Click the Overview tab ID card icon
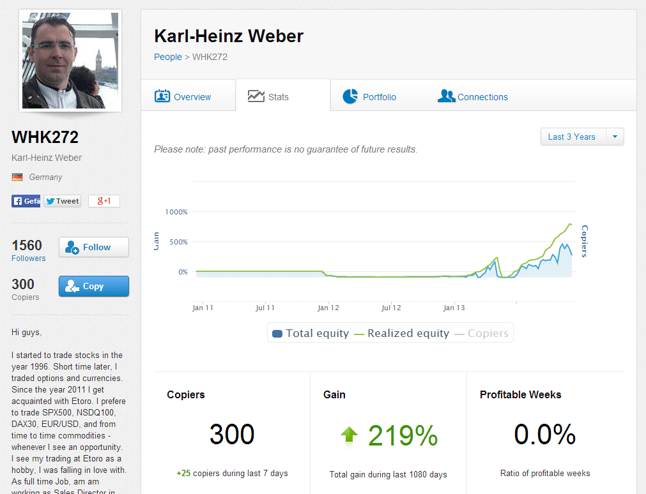The height and width of the screenshot is (494, 646). pos(162,96)
